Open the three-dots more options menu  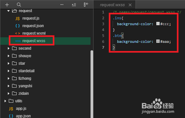62,5
